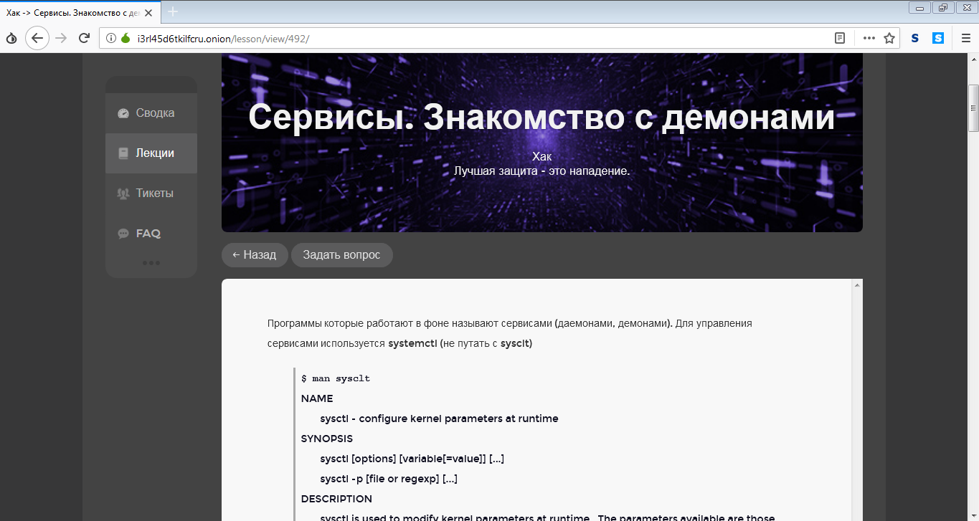Open the Лекции section in sidebar
Screen dimensions: 979x521
[x=151, y=153]
